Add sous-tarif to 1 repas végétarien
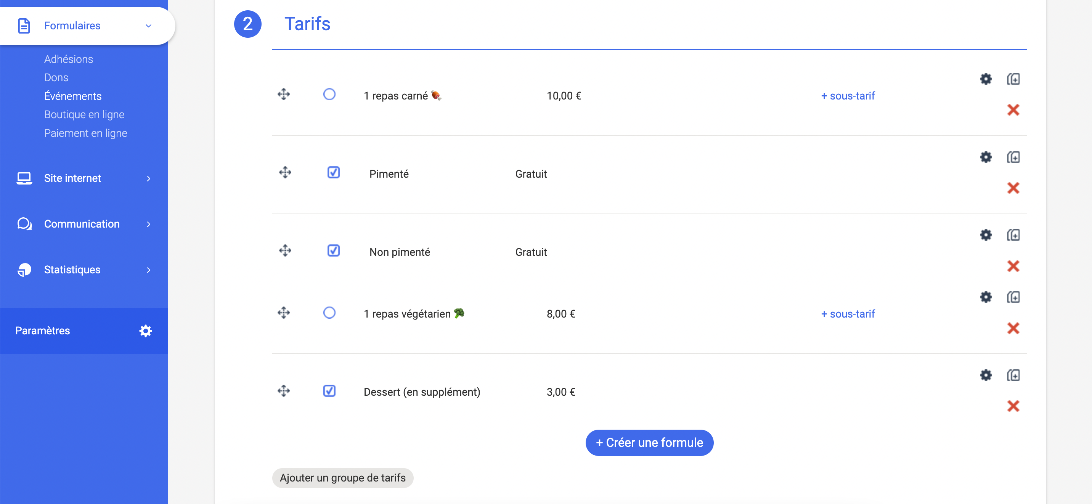This screenshot has width=1092, height=504. (x=848, y=314)
